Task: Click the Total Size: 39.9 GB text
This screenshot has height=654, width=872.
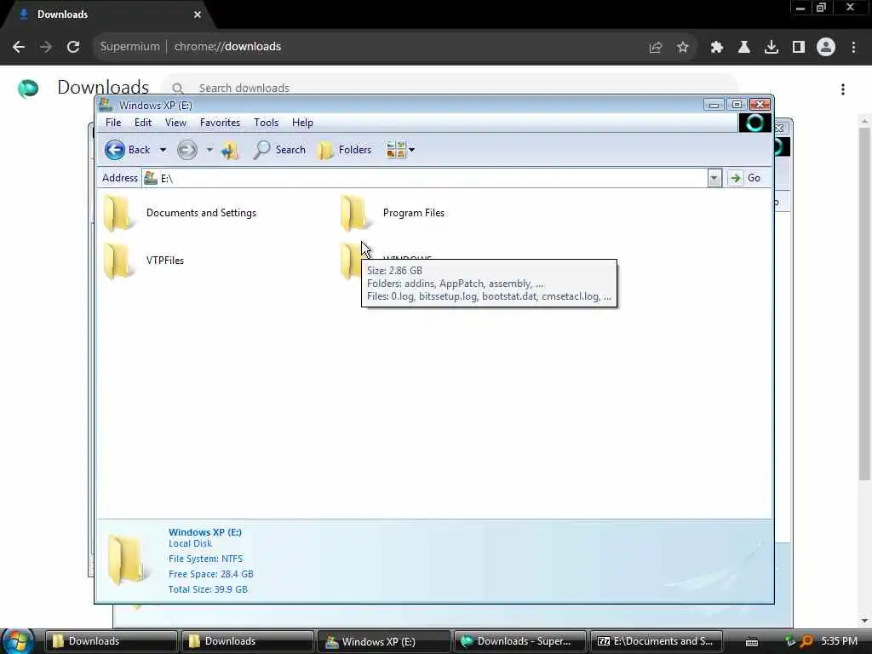Action: pos(208,589)
